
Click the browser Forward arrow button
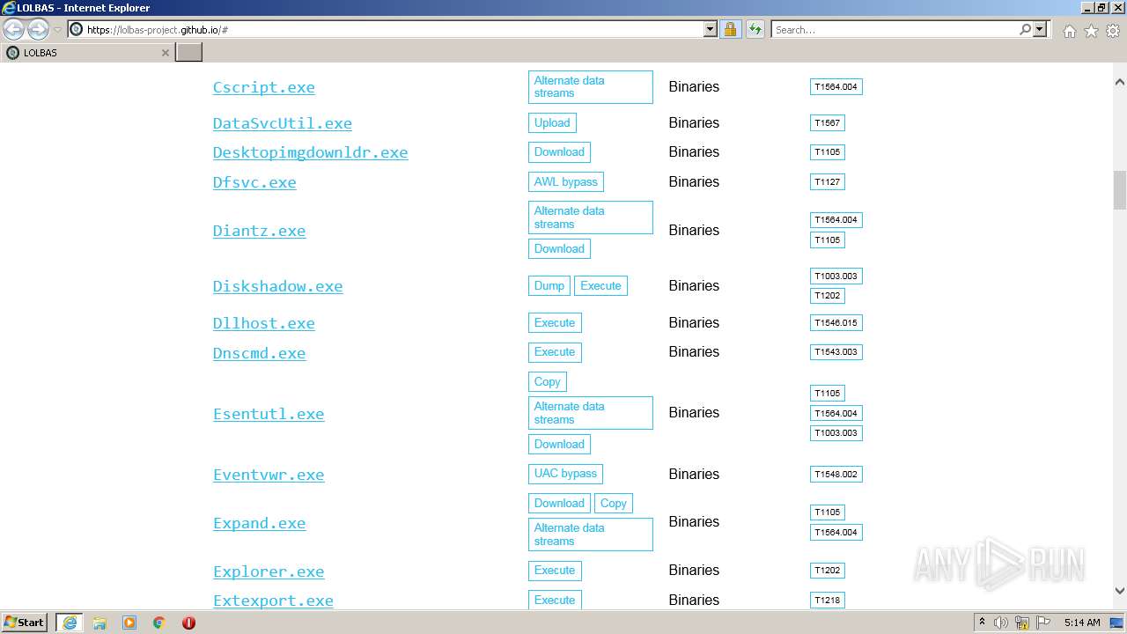[38, 29]
